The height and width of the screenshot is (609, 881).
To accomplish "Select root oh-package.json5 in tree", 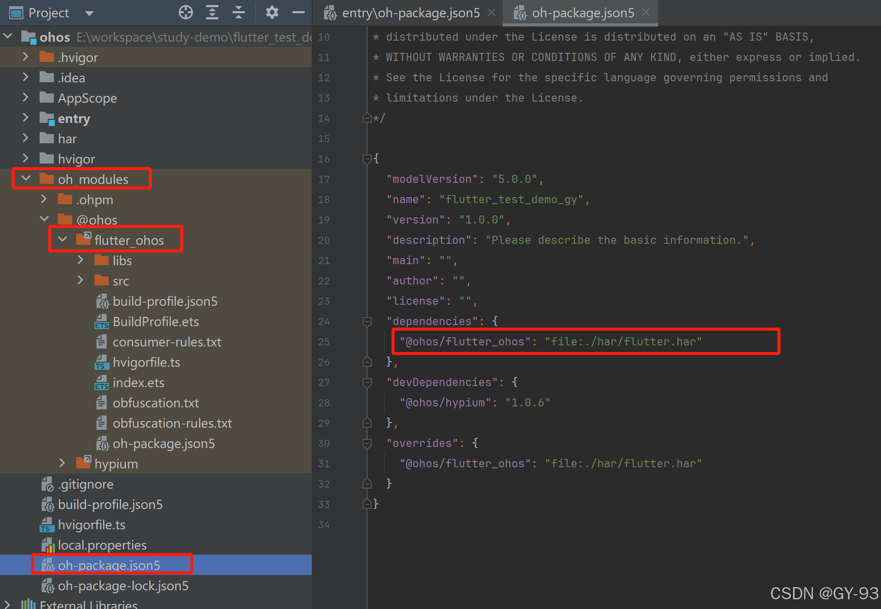I will click(x=156, y=565).
